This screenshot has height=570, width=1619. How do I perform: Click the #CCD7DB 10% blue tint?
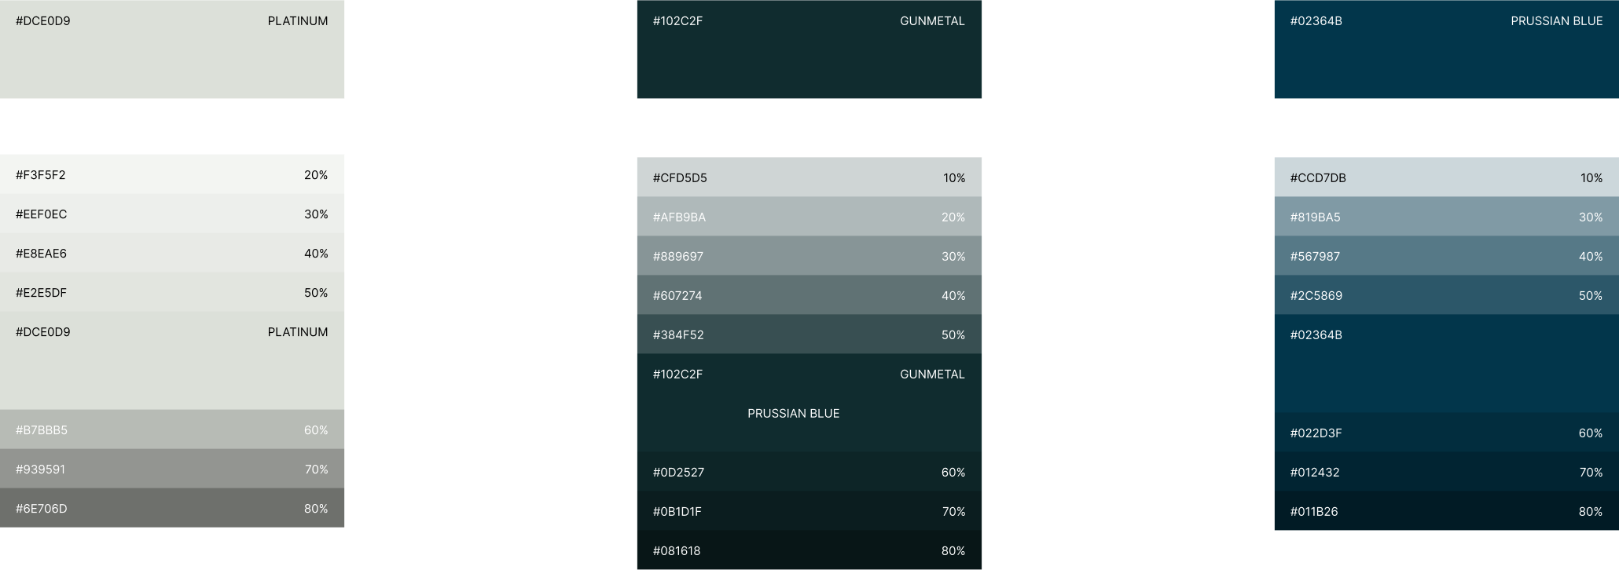pos(1447,177)
